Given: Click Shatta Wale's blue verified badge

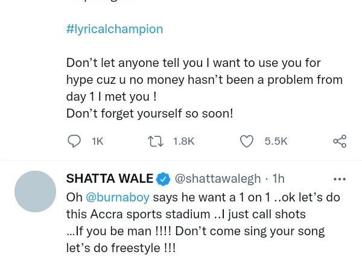Looking at the screenshot, I should [x=163, y=179].
